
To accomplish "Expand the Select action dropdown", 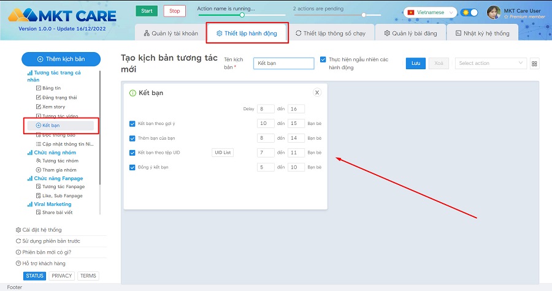I will 491,63.
